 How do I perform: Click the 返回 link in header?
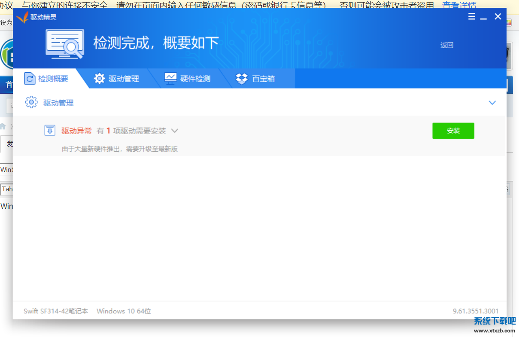click(446, 45)
